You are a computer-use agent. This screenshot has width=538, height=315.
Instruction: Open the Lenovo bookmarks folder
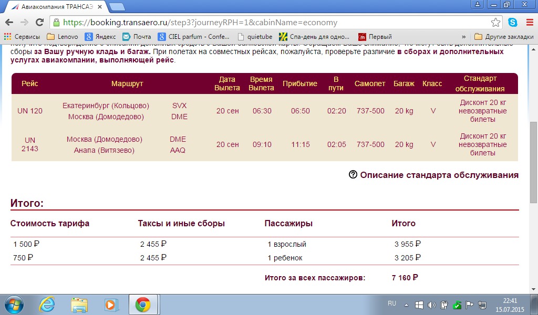click(63, 37)
